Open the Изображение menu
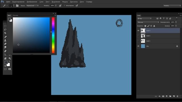The image size is (182, 102). click(x=32, y=2)
